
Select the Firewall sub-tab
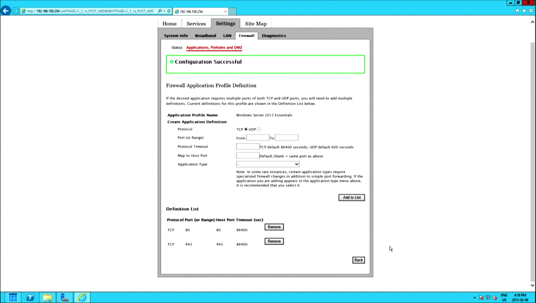pyautogui.click(x=247, y=35)
